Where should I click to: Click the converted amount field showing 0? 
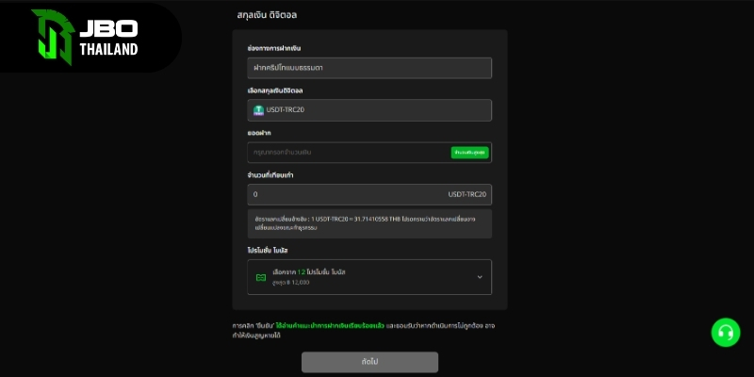coord(339,195)
